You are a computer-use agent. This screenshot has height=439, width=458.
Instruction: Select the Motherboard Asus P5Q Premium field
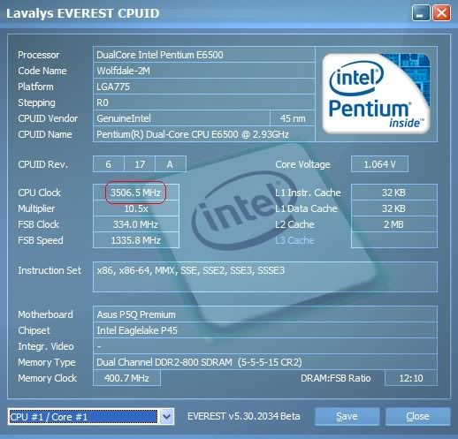pos(265,314)
